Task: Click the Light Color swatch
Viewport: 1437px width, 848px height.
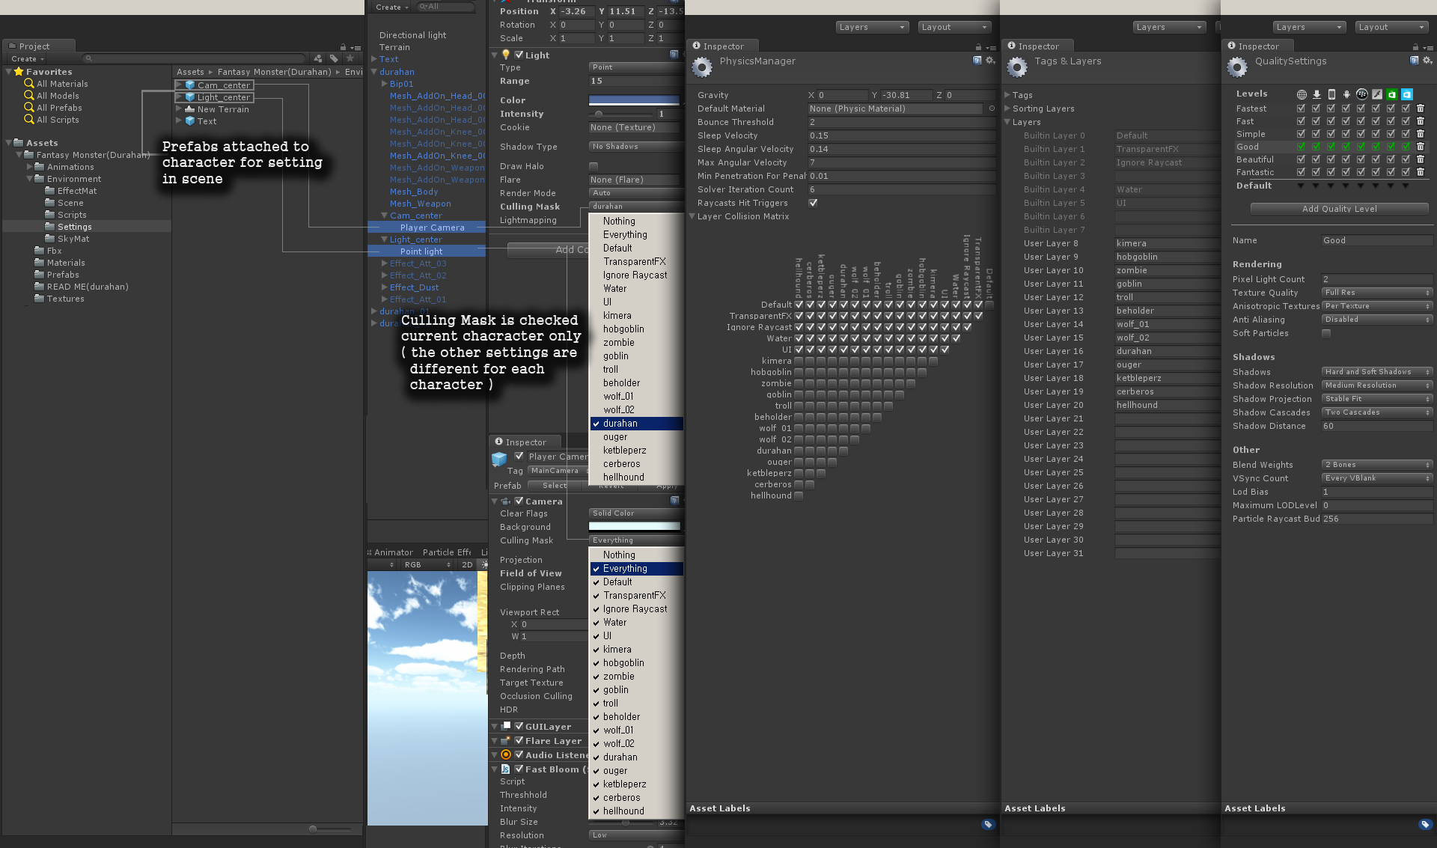Action: tap(634, 100)
